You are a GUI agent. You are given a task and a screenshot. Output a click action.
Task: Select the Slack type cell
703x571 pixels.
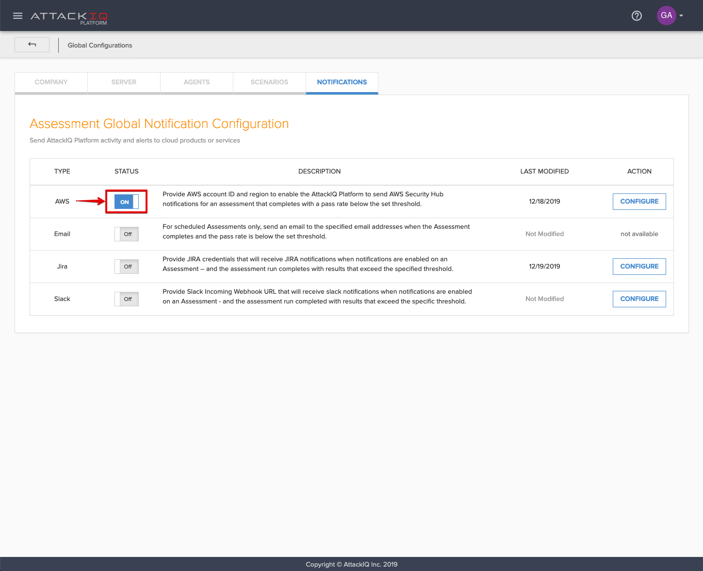[x=62, y=299]
